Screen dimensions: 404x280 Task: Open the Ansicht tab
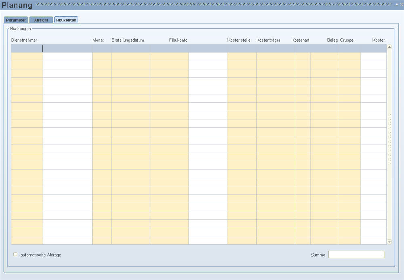point(41,20)
